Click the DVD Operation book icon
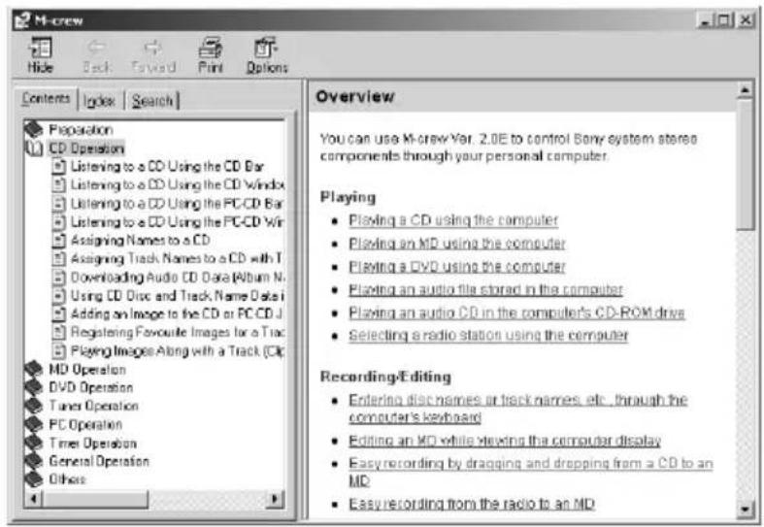 pyautogui.click(x=34, y=387)
